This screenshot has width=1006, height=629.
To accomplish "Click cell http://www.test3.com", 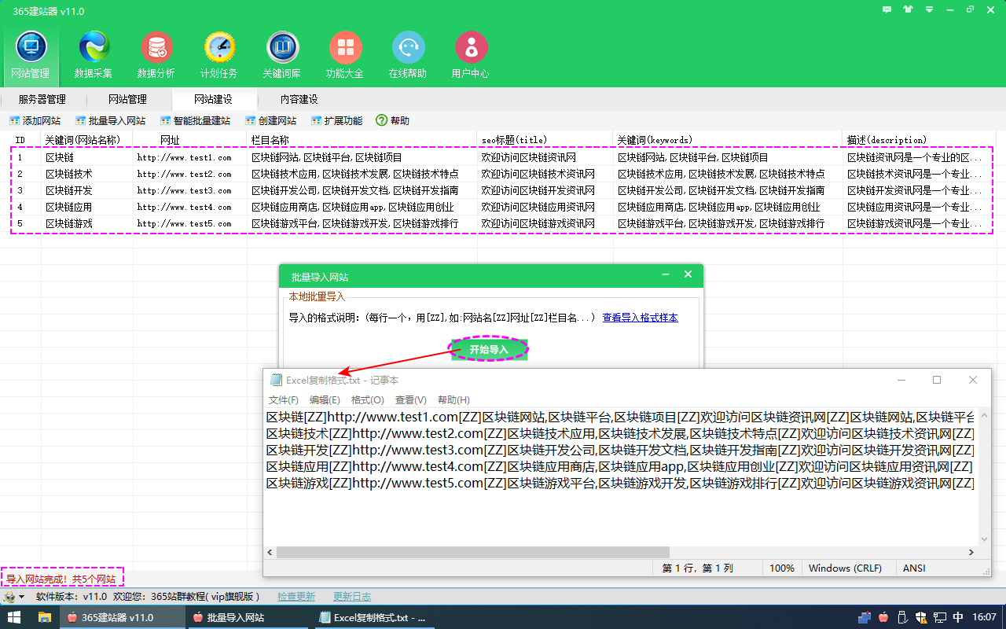I will pyautogui.click(x=184, y=190).
